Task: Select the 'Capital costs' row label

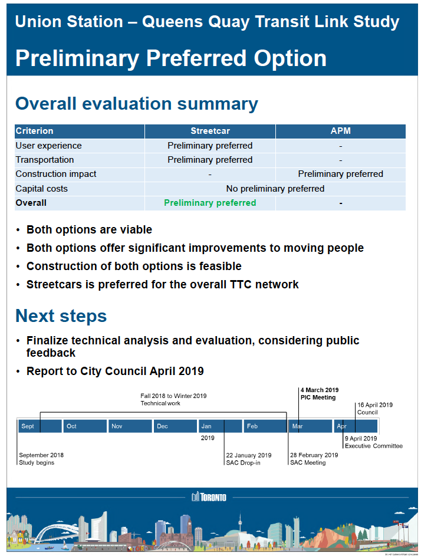Action: click(41, 189)
